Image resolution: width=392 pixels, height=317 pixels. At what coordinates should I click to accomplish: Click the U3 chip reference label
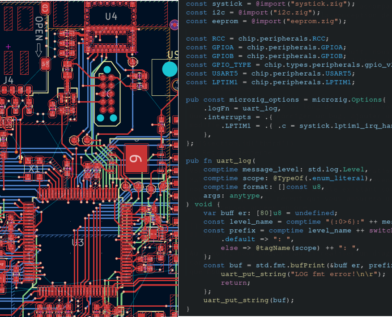[x=78, y=243]
